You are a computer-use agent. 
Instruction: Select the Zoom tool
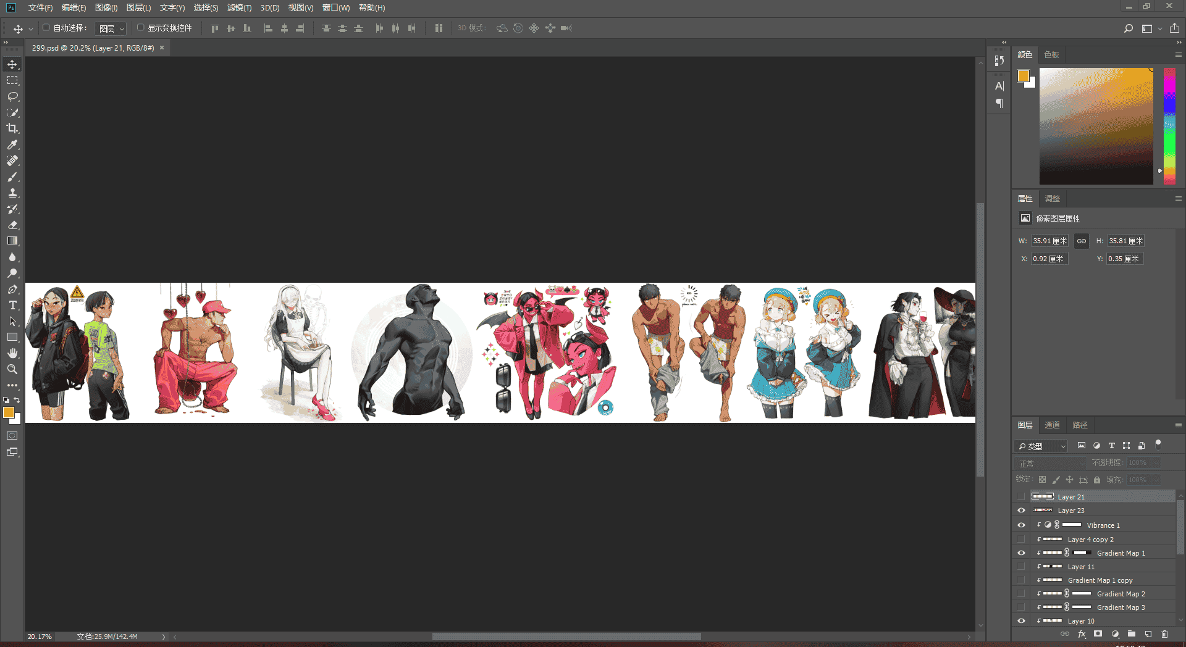(x=12, y=370)
